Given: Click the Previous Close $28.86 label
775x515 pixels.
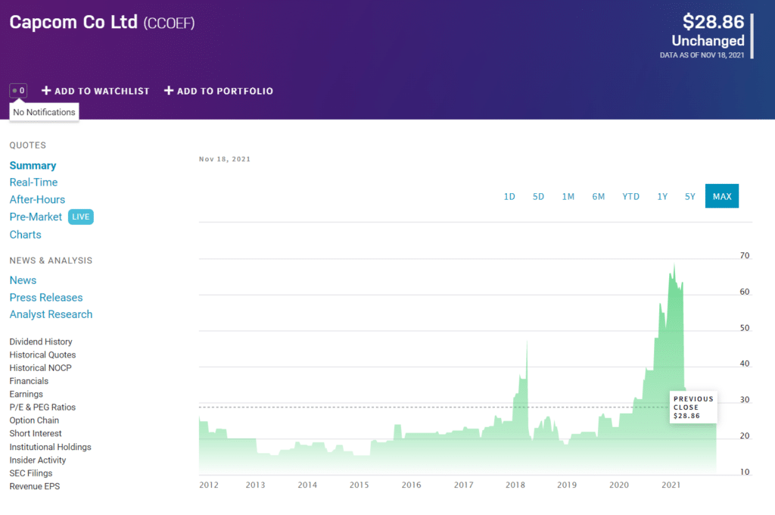Looking at the screenshot, I should pyautogui.click(x=693, y=407).
